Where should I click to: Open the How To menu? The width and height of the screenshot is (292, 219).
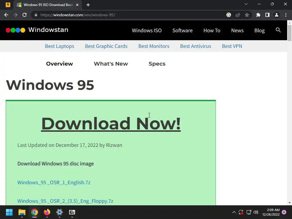[212, 30]
